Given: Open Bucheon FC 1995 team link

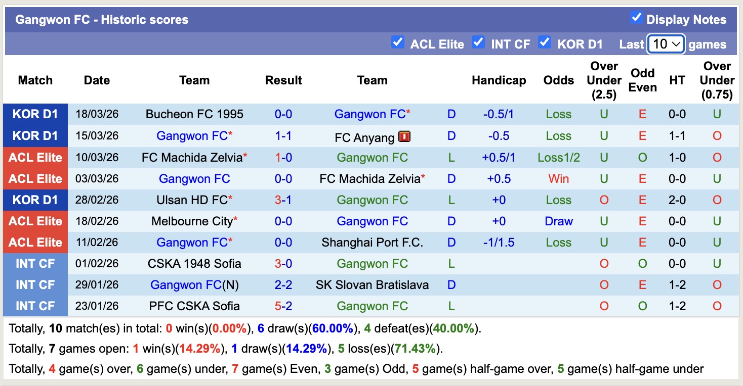Looking at the screenshot, I should (194, 114).
